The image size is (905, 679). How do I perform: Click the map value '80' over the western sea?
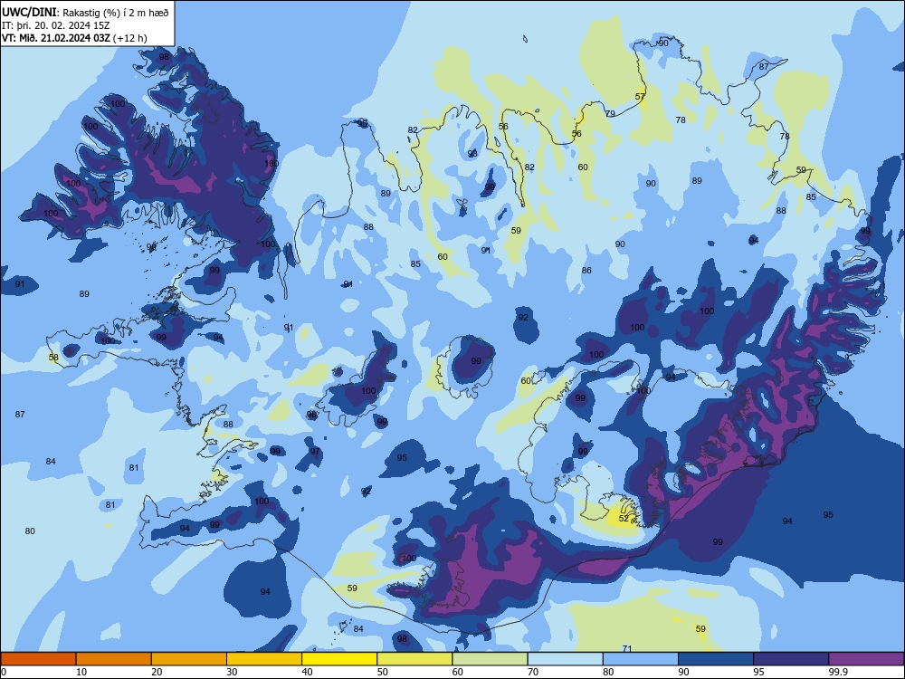coord(30,531)
